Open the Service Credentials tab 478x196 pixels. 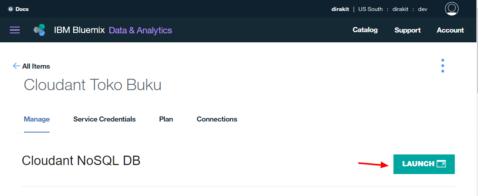tap(104, 119)
